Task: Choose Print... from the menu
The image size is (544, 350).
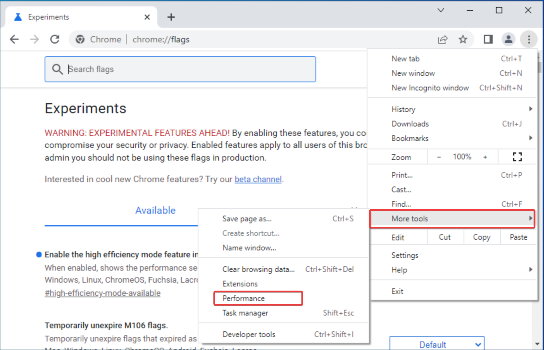Action: click(453, 175)
